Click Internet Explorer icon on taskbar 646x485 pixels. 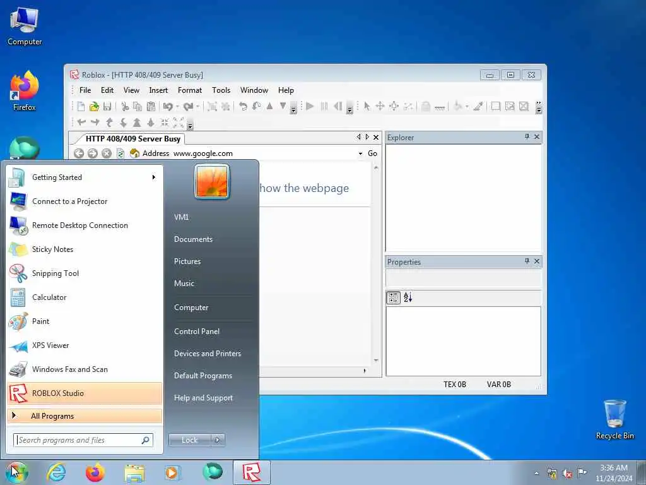[x=56, y=472]
